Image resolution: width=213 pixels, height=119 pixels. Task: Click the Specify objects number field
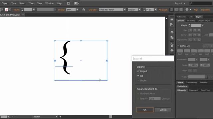point(155,99)
